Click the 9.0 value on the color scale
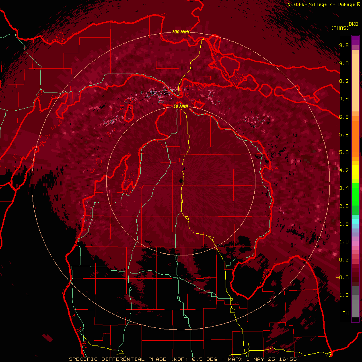The width and height of the screenshot is (362, 362). pyautogui.click(x=344, y=63)
